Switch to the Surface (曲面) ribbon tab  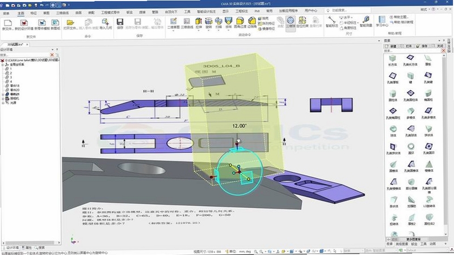point(78,13)
